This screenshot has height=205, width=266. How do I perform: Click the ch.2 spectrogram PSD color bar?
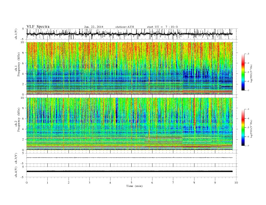click(243, 128)
